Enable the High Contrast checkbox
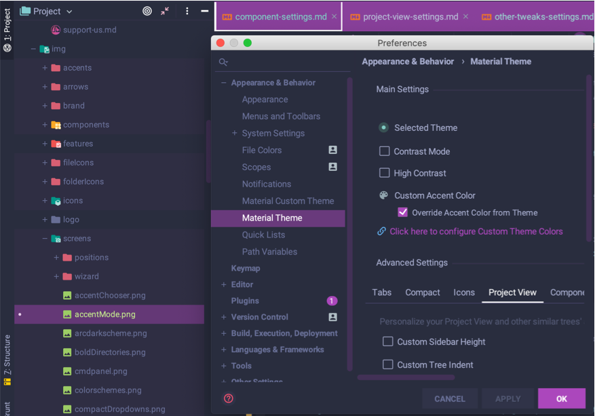 [385, 172]
